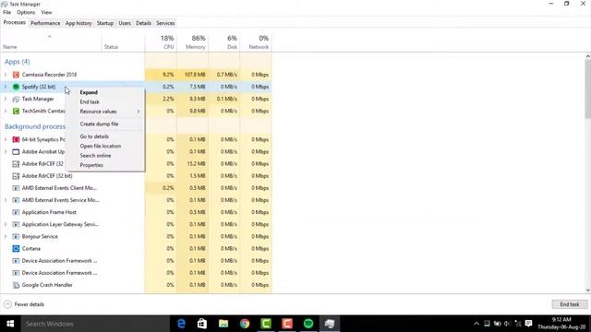Open Spotify from the taskbar

pos(308,324)
